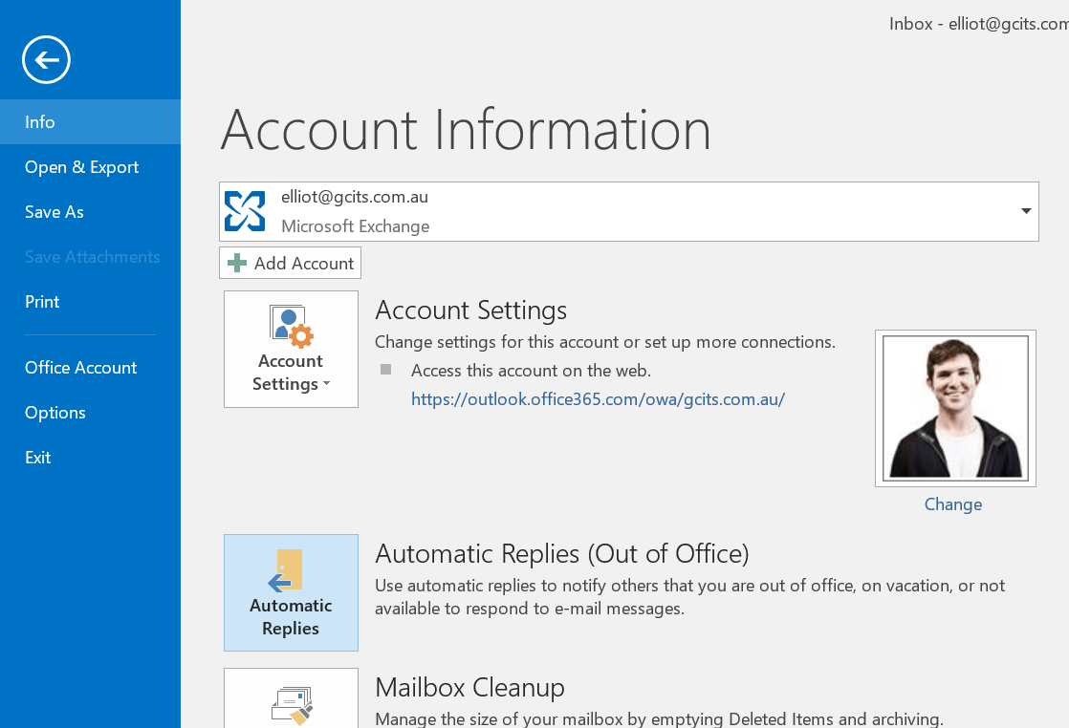
Task: Click the access-on-web bullet square icon
Action: pos(386,369)
